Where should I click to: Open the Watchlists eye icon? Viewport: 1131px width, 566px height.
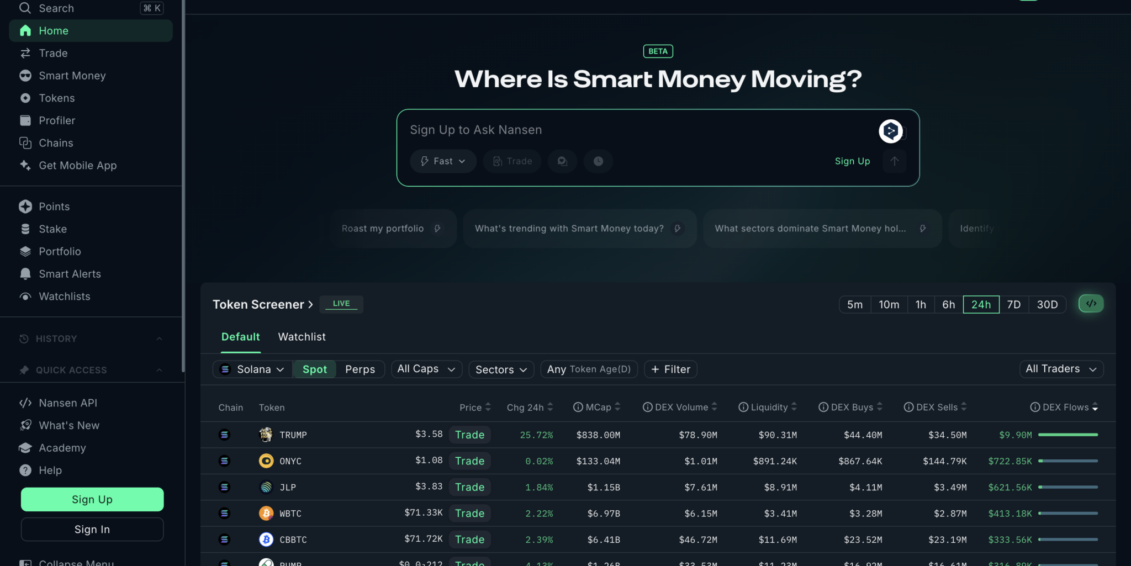tap(25, 297)
